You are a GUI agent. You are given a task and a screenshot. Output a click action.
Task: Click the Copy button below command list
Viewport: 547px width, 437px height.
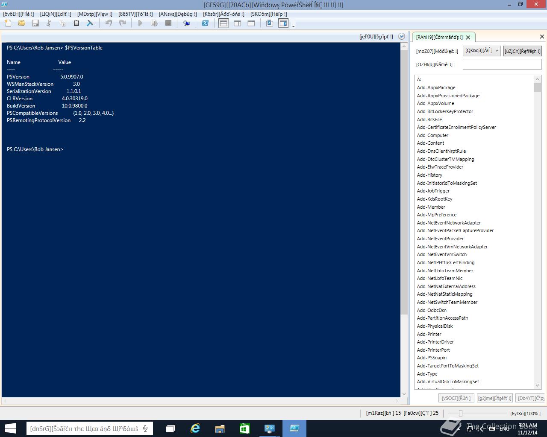coord(530,398)
